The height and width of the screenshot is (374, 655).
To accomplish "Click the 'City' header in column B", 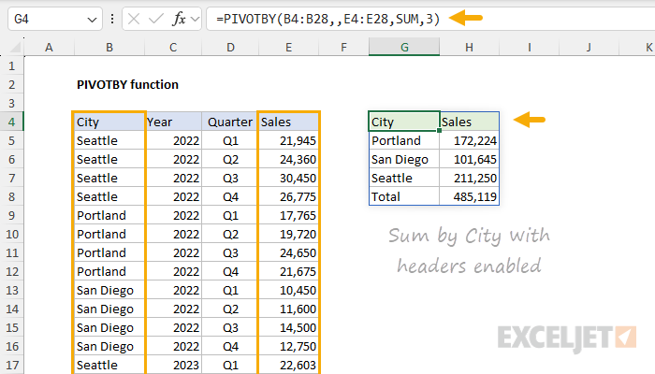I will coord(109,122).
